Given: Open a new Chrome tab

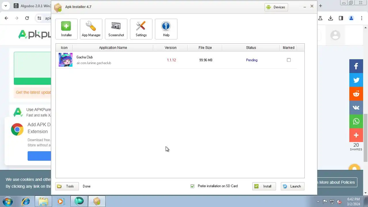Looking at the screenshot, I should tap(321, 6).
